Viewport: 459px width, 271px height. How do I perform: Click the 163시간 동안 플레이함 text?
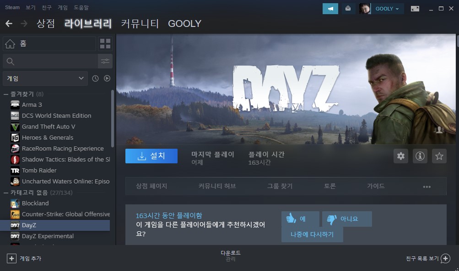tap(169, 216)
